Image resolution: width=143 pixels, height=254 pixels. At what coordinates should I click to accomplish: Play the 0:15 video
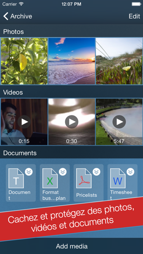[24, 122]
